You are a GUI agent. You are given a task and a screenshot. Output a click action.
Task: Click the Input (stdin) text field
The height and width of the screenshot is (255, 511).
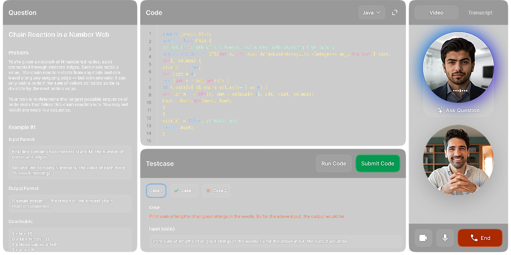click(275, 241)
